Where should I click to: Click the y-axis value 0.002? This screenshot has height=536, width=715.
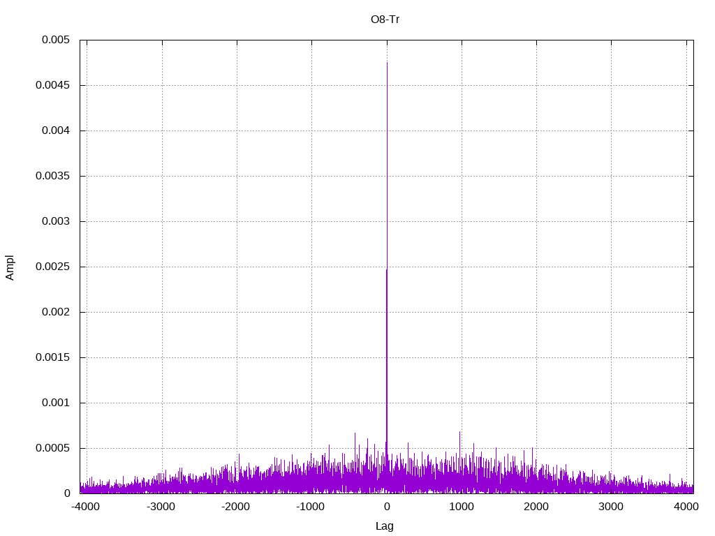click(56, 312)
